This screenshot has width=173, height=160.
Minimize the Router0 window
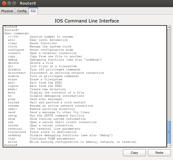(9, 4)
